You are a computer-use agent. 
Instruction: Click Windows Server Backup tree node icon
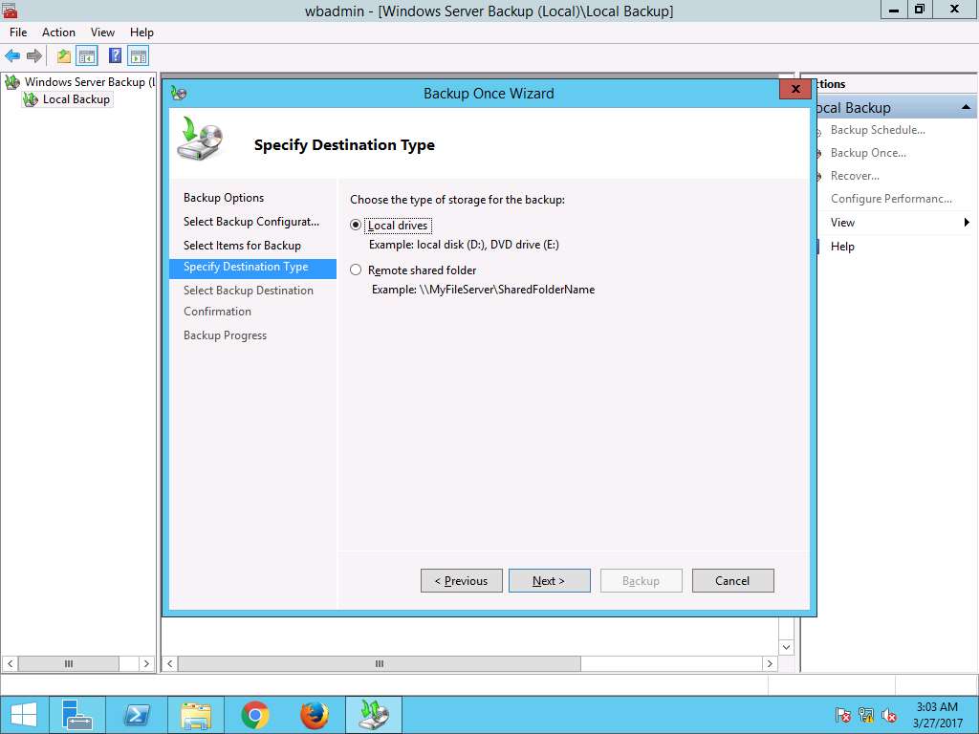[x=12, y=82]
